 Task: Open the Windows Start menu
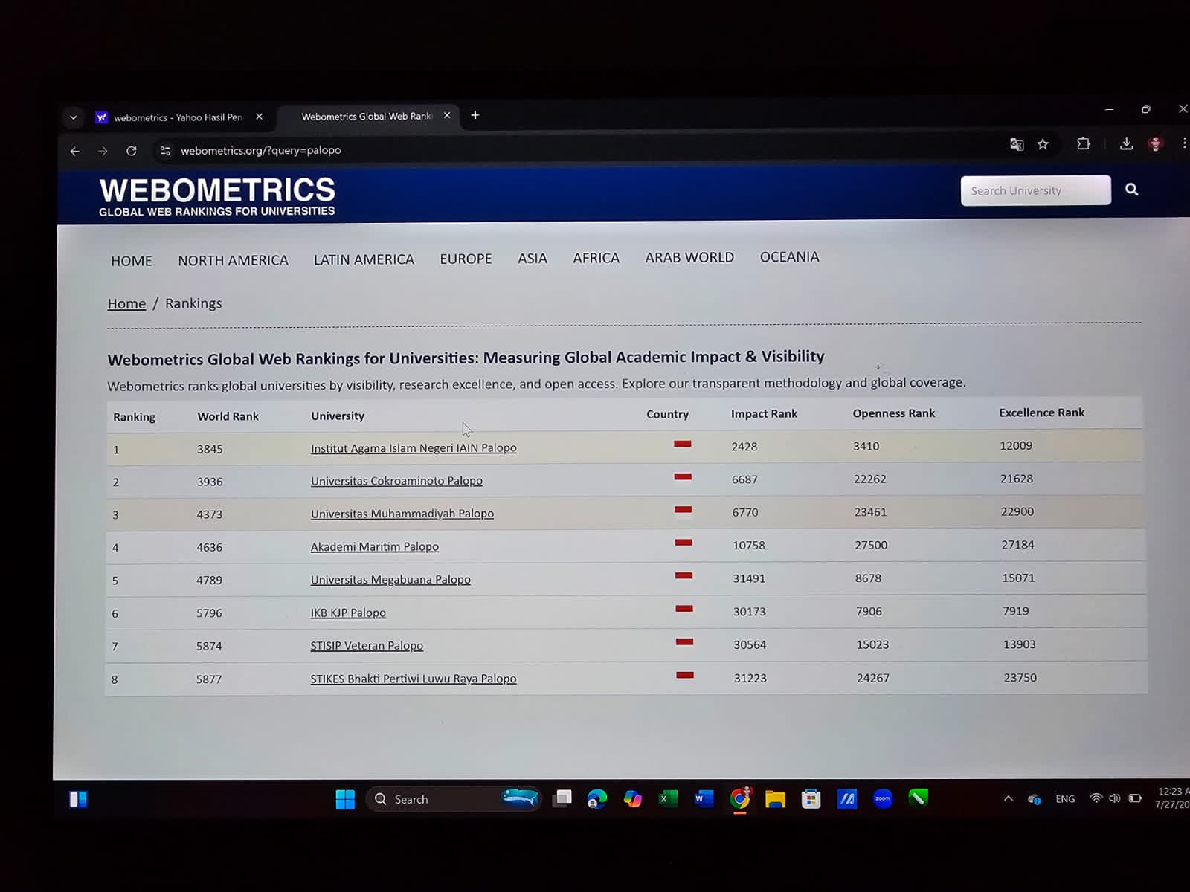pos(345,800)
